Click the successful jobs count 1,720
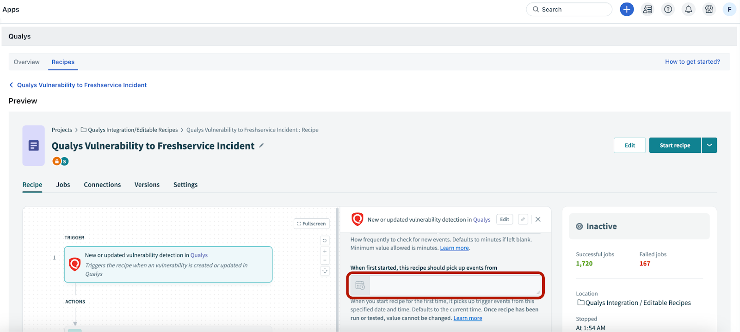The image size is (740, 332). point(584,264)
